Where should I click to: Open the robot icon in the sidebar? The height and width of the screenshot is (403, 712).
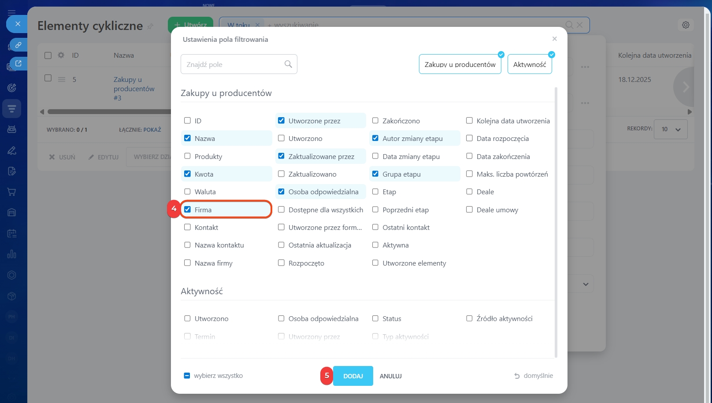pyautogui.click(x=12, y=129)
